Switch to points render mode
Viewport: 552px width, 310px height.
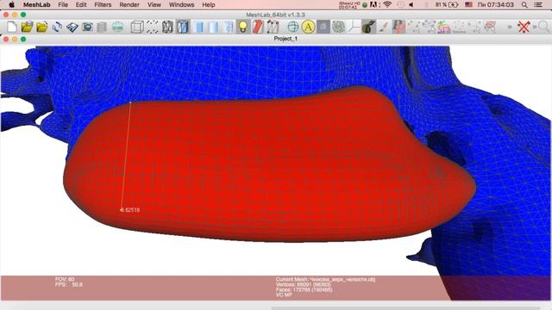click(152, 27)
